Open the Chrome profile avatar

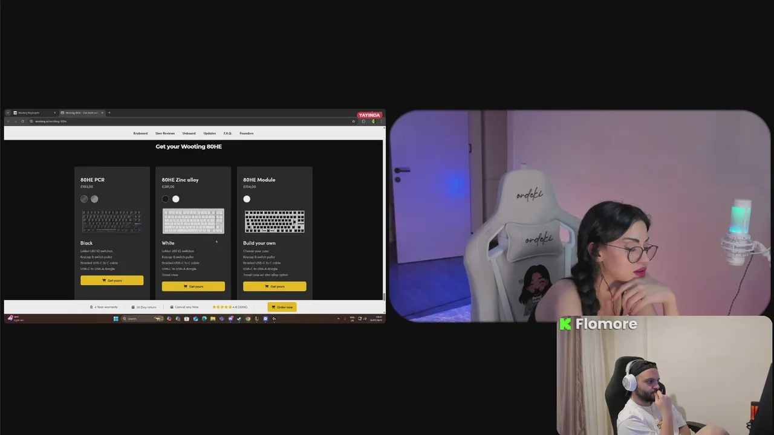(x=373, y=121)
